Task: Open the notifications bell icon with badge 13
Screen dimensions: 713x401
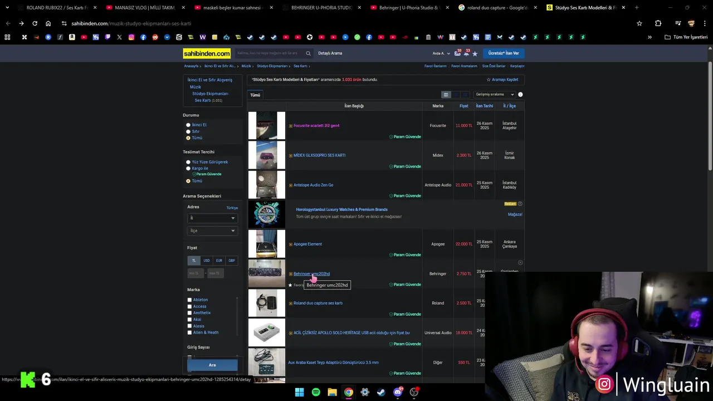Action: pos(466,53)
